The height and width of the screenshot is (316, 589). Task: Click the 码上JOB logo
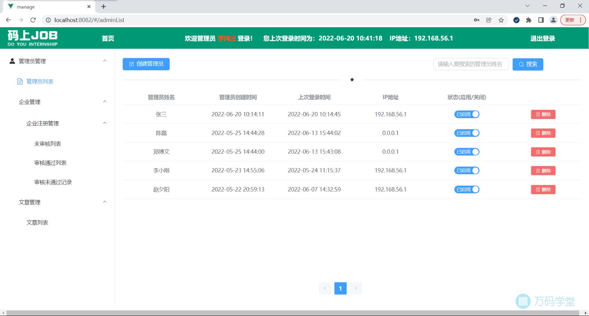click(32, 38)
